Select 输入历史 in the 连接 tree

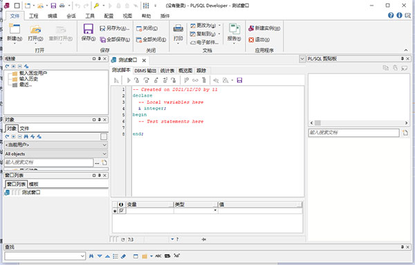(28, 79)
